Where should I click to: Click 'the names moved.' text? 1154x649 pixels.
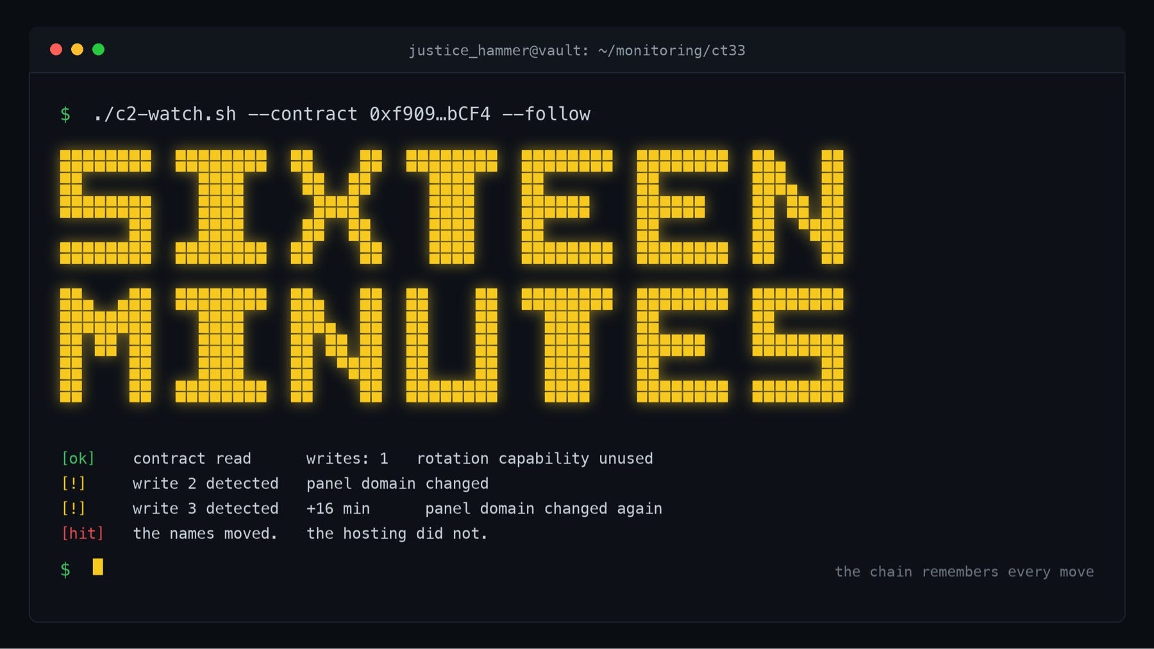(x=205, y=534)
